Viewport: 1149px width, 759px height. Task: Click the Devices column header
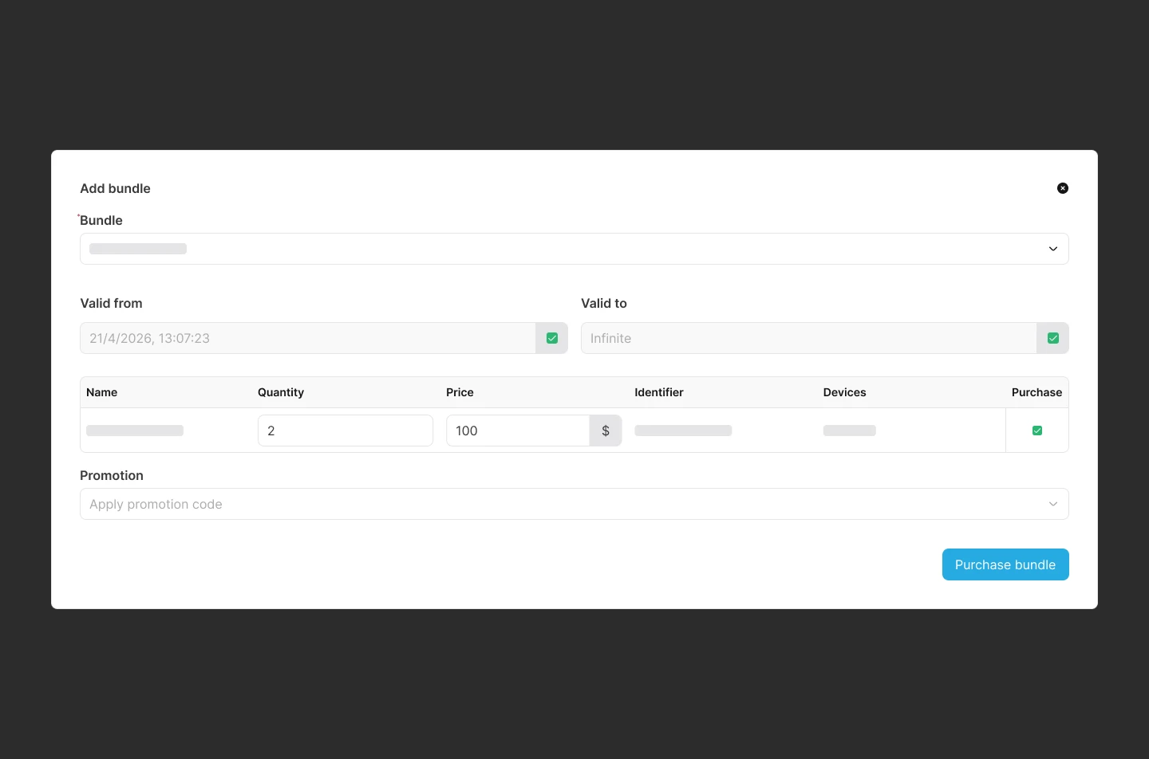(x=844, y=392)
